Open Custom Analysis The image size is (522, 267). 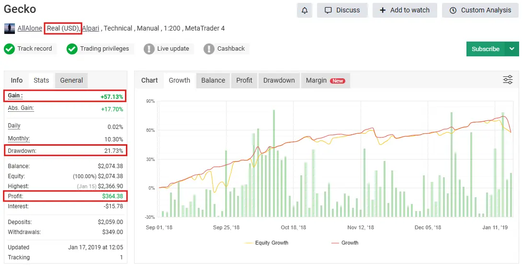480,10
